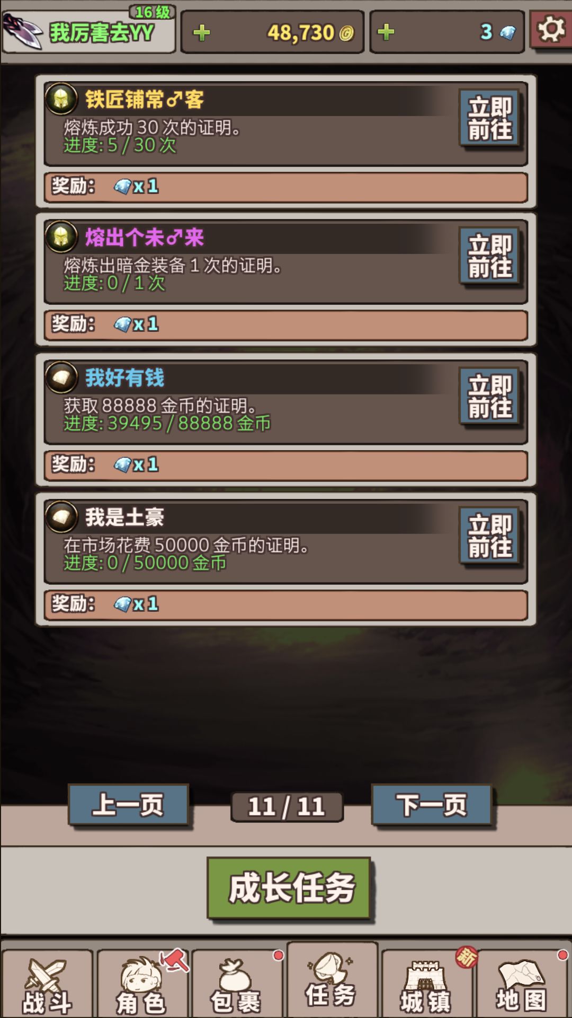Open the settings gear icon
Screen dimensions: 572x1018
click(551, 30)
